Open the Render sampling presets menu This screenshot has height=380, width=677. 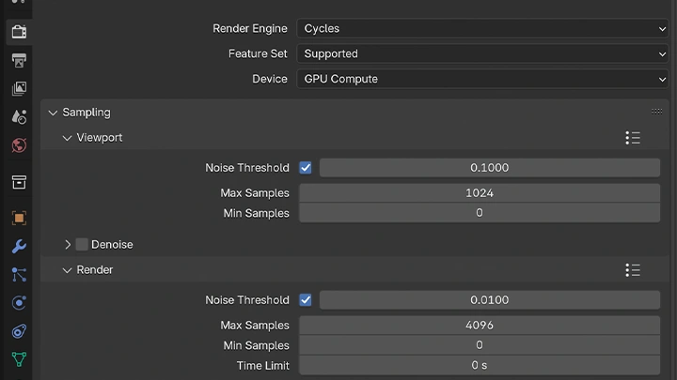[x=633, y=270]
